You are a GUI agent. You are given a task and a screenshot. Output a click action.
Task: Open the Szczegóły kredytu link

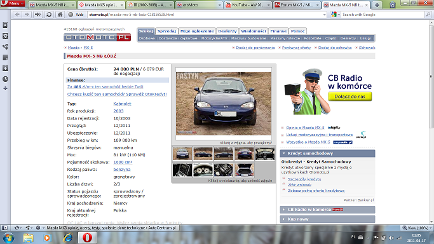[304, 179]
